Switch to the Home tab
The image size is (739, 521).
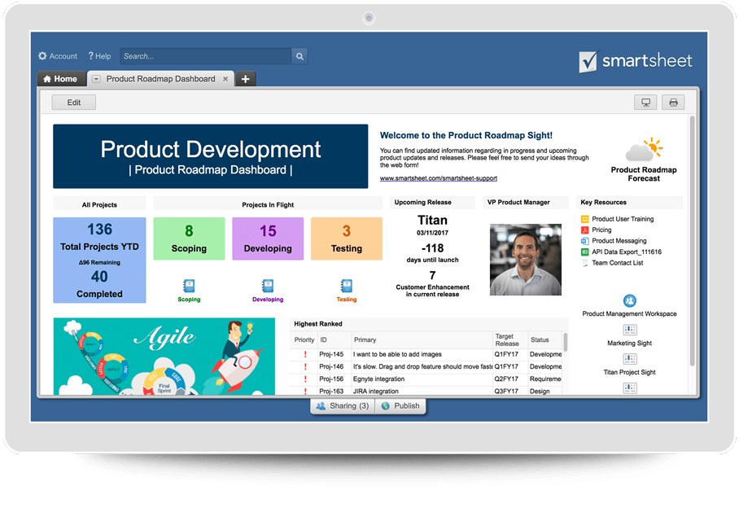point(61,79)
